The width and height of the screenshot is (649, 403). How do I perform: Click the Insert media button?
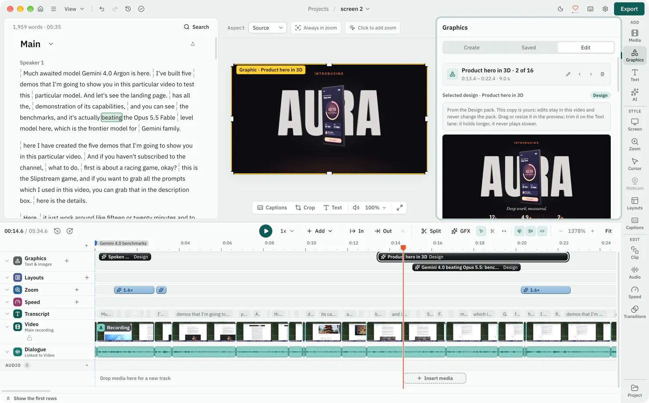click(x=435, y=378)
